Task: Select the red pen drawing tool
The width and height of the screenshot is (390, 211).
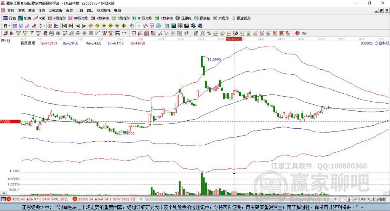Action: pos(5,34)
